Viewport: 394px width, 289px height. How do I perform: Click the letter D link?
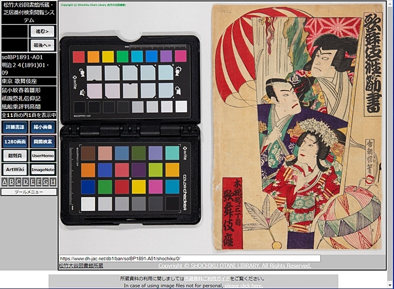click(26, 182)
